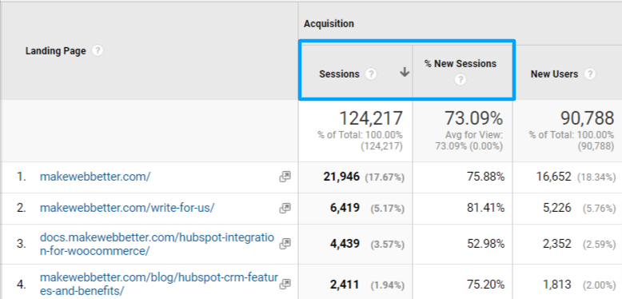
Task: Select new users percentage (2.00%)
Action: 599,285
